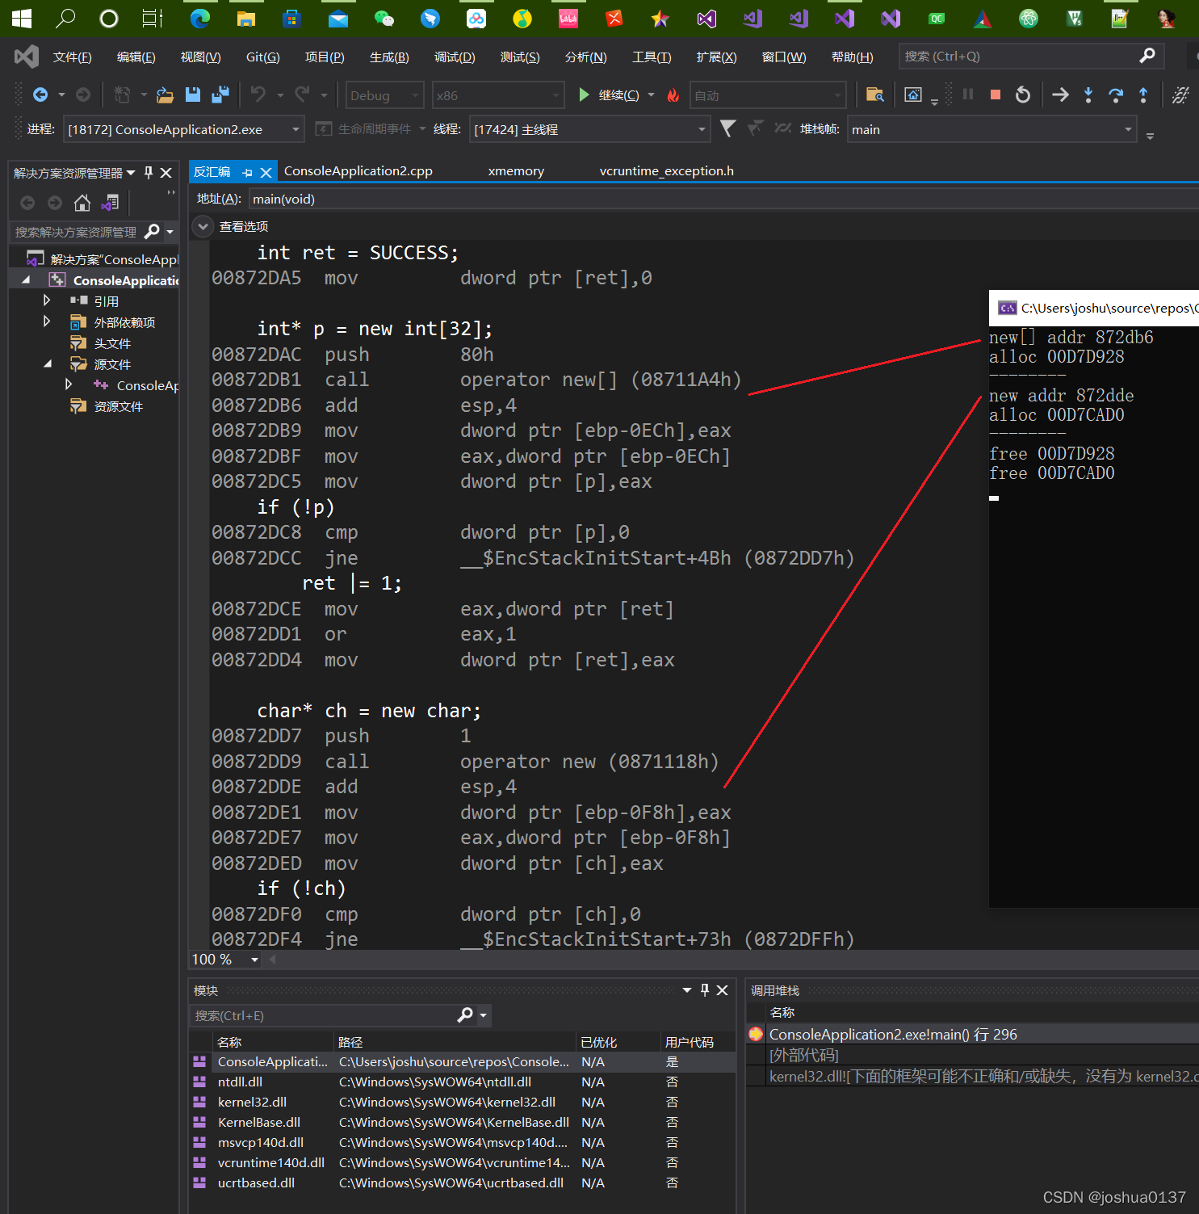Open Microsoft Edge from the taskbar
This screenshot has width=1199, height=1214.
point(199,18)
